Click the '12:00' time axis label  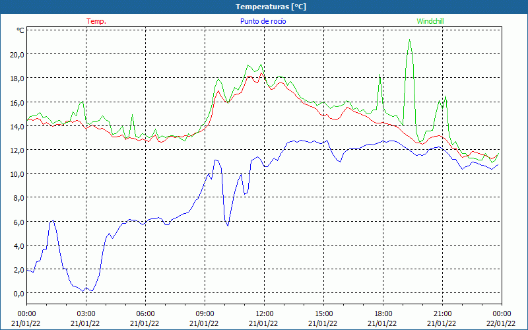[265, 314]
